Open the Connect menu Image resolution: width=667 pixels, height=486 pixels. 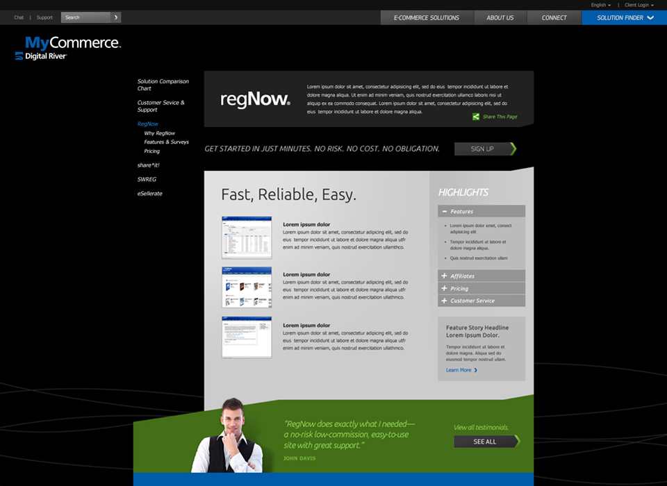click(x=554, y=18)
